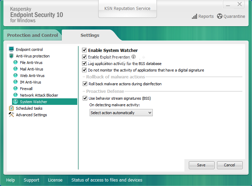The height and width of the screenshot is (186, 252).
Task: Open the Help link
Action: coord(10,180)
